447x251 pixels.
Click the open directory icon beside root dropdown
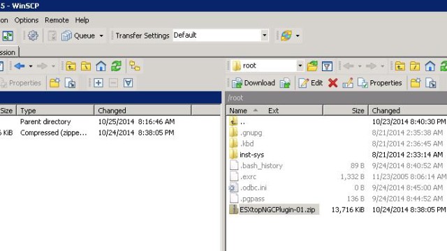[312, 66]
